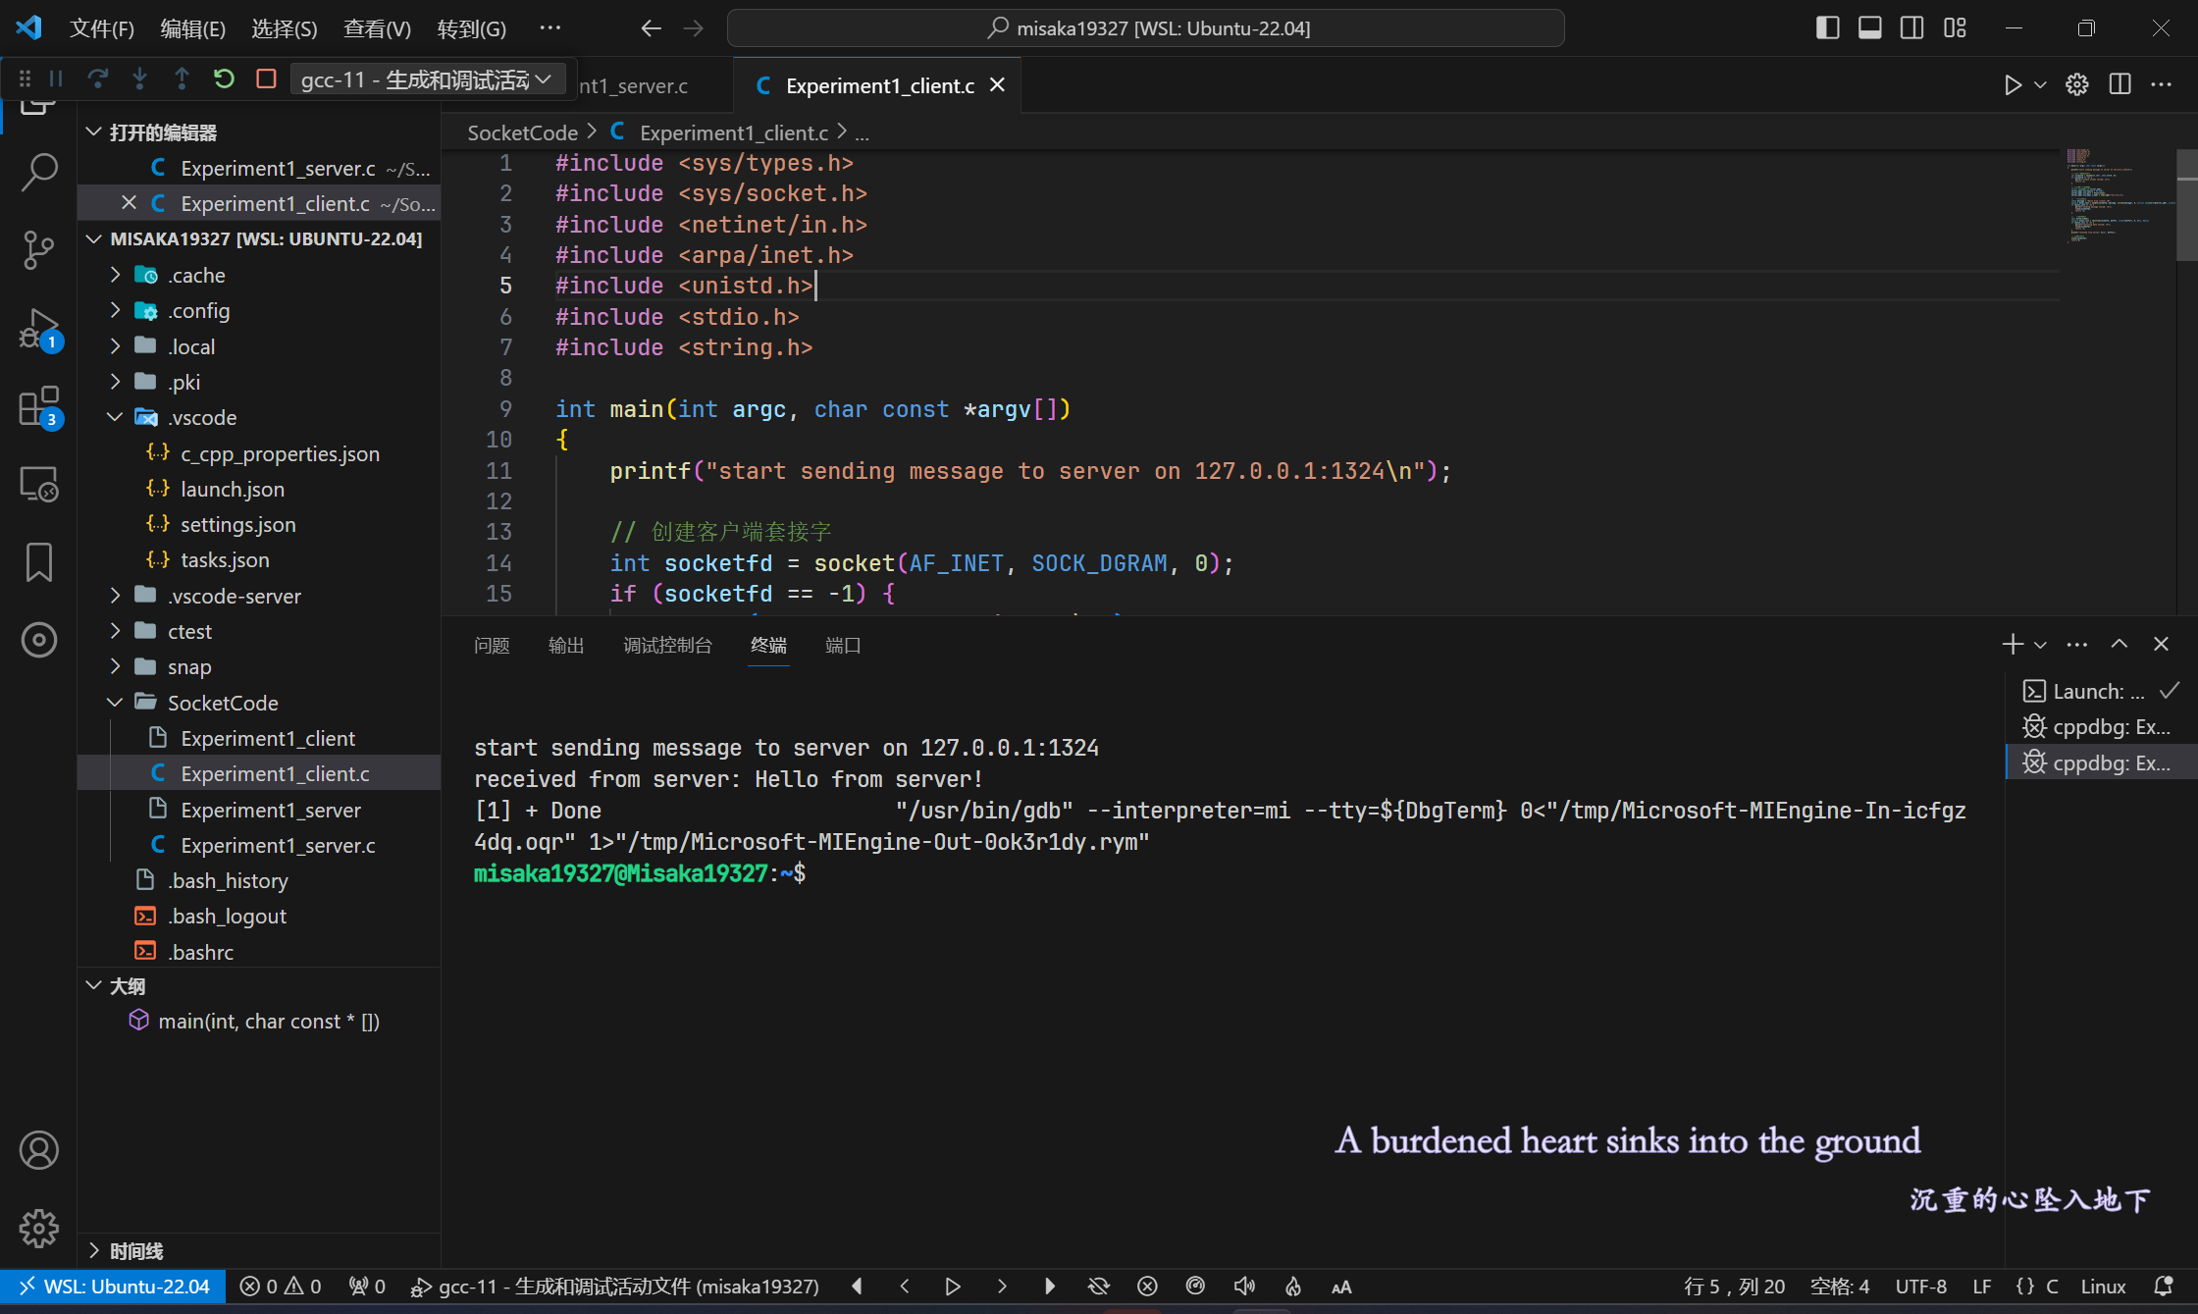Viewport: 2198px width, 1314px height.
Task: Expand the .config folder
Action: 259,311
